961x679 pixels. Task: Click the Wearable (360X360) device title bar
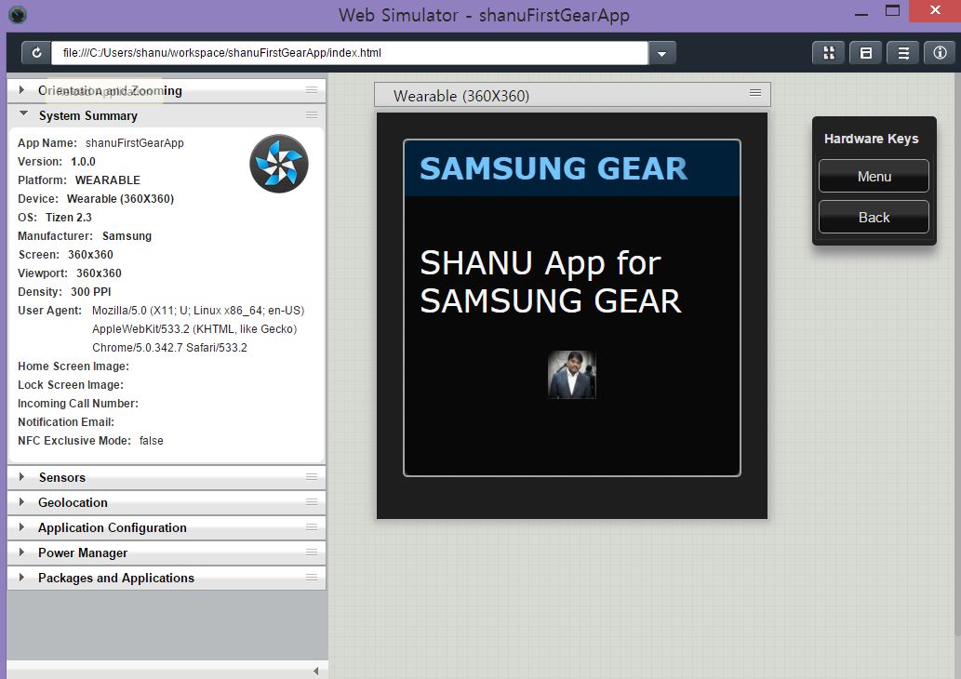[572, 95]
